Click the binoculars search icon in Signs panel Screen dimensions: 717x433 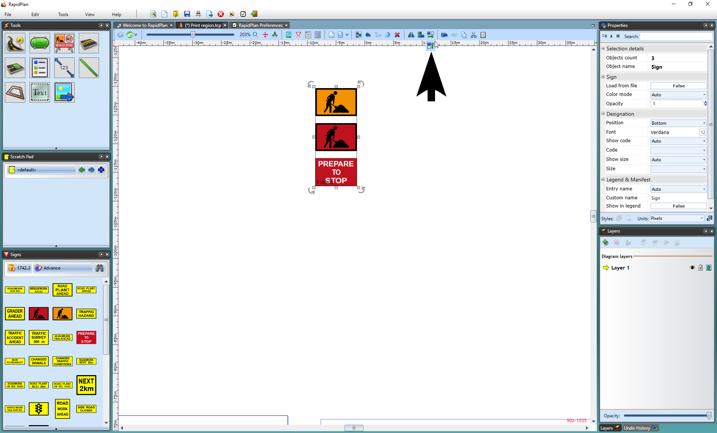[100, 268]
